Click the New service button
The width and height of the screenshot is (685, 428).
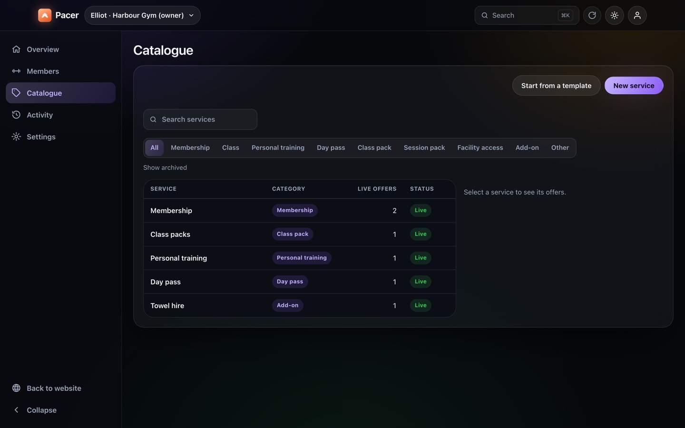[x=634, y=86]
